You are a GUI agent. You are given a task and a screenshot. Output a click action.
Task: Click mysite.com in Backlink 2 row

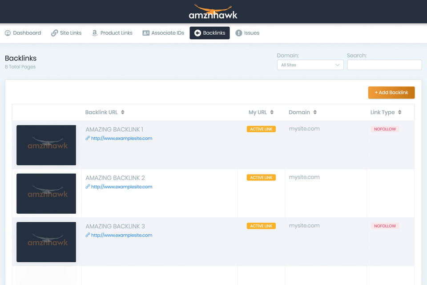pyautogui.click(x=304, y=177)
